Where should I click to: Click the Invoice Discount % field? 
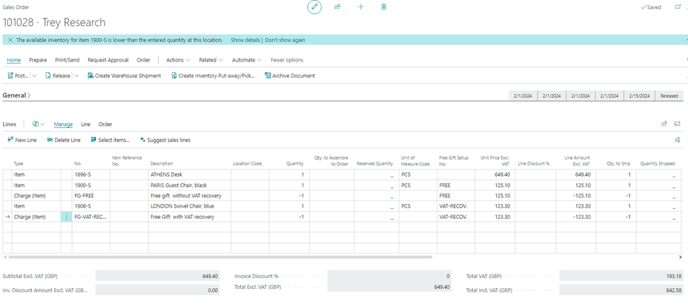tap(390, 276)
